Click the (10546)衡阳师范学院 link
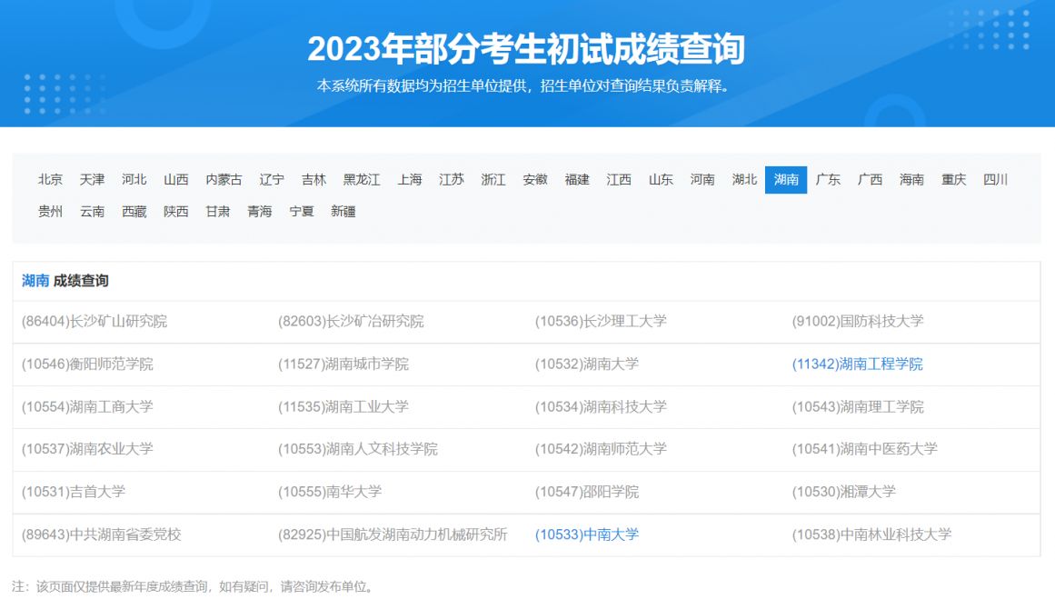1055x609 pixels. pyautogui.click(x=87, y=364)
